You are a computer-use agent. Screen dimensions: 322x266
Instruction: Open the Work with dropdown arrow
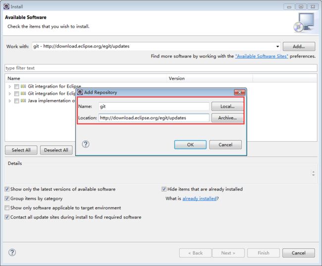click(x=277, y=47)
